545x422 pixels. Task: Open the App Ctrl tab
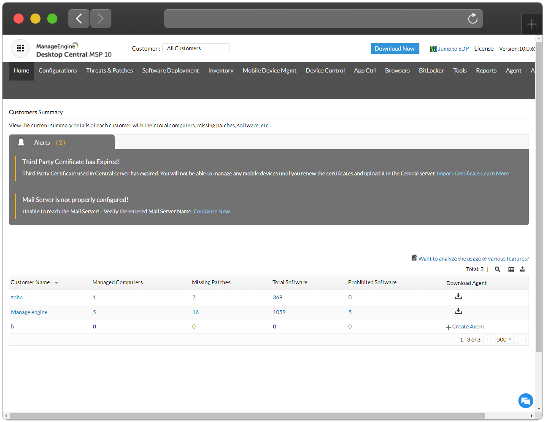365,71
